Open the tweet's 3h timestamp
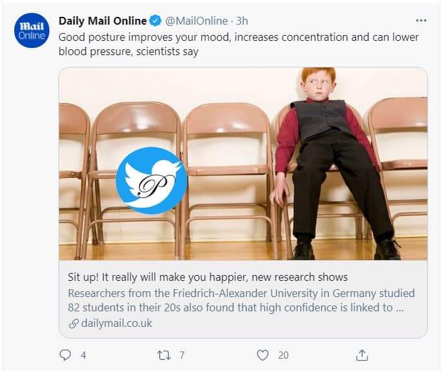This screenshot has width=443, height=371. point(242,21)
